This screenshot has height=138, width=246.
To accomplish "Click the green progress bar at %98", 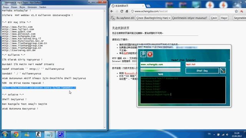I will coord(160,70).
